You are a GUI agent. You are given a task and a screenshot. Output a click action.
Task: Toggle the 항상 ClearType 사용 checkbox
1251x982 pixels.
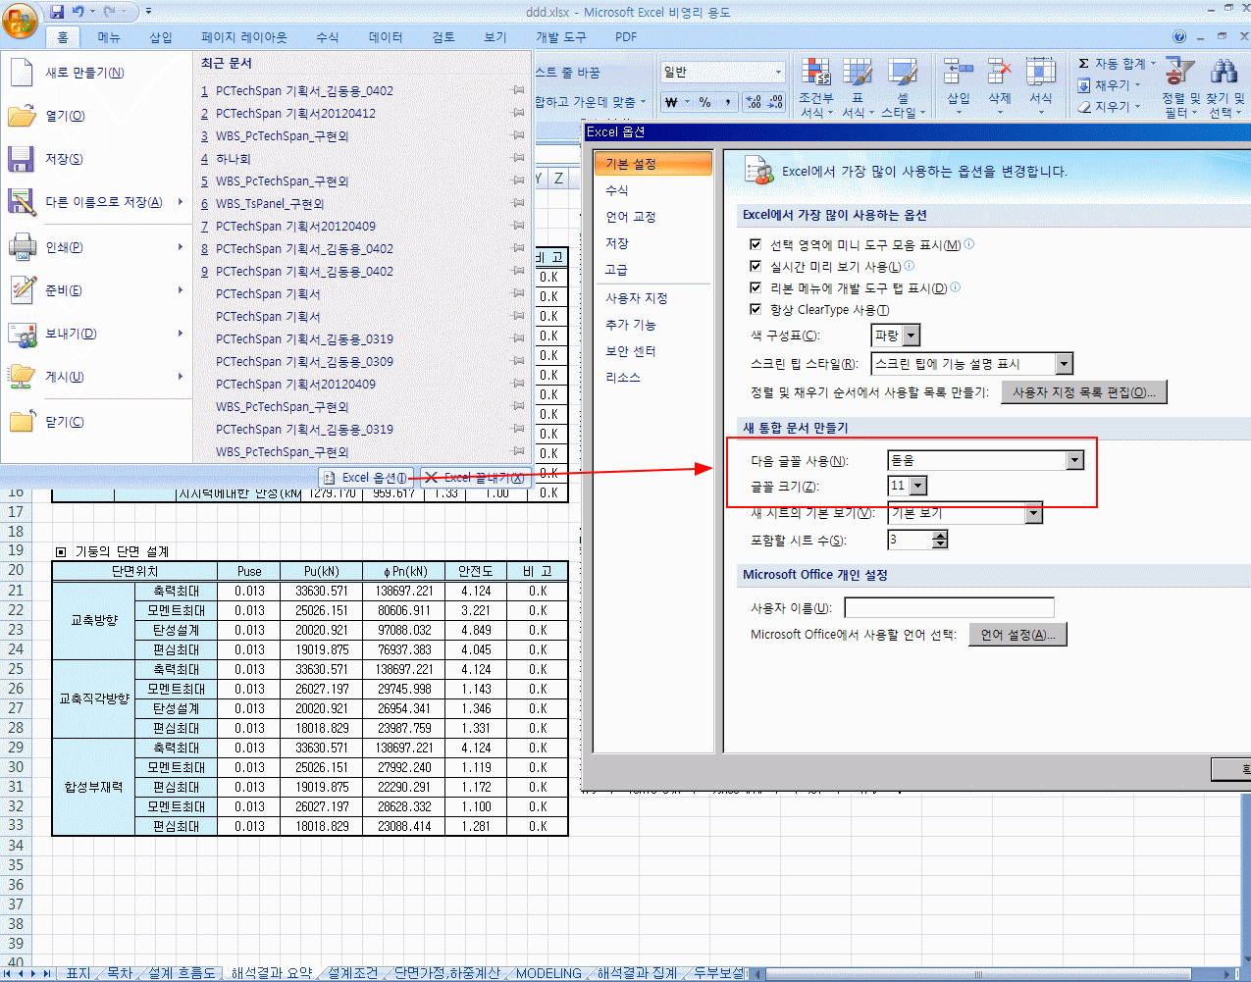[x=756, y=309]
